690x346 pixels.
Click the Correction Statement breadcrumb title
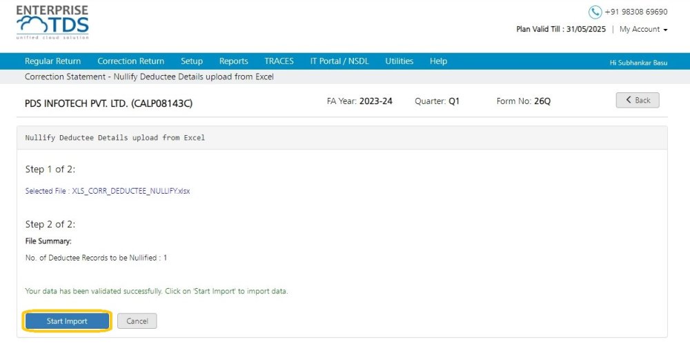(x=149, y=77)
